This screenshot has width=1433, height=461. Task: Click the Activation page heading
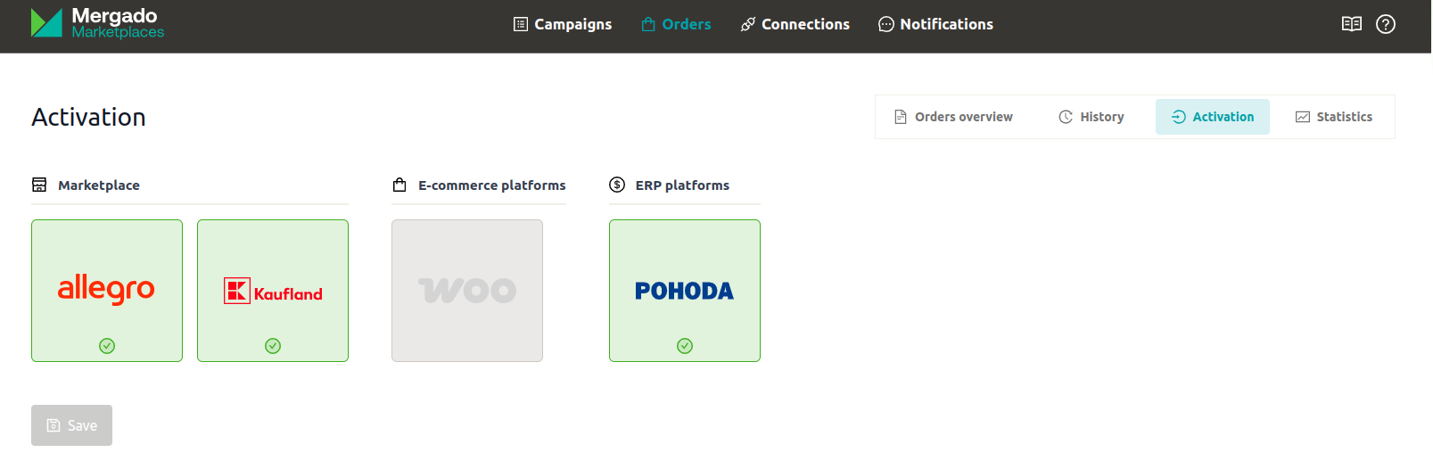(x=88, y=117)
